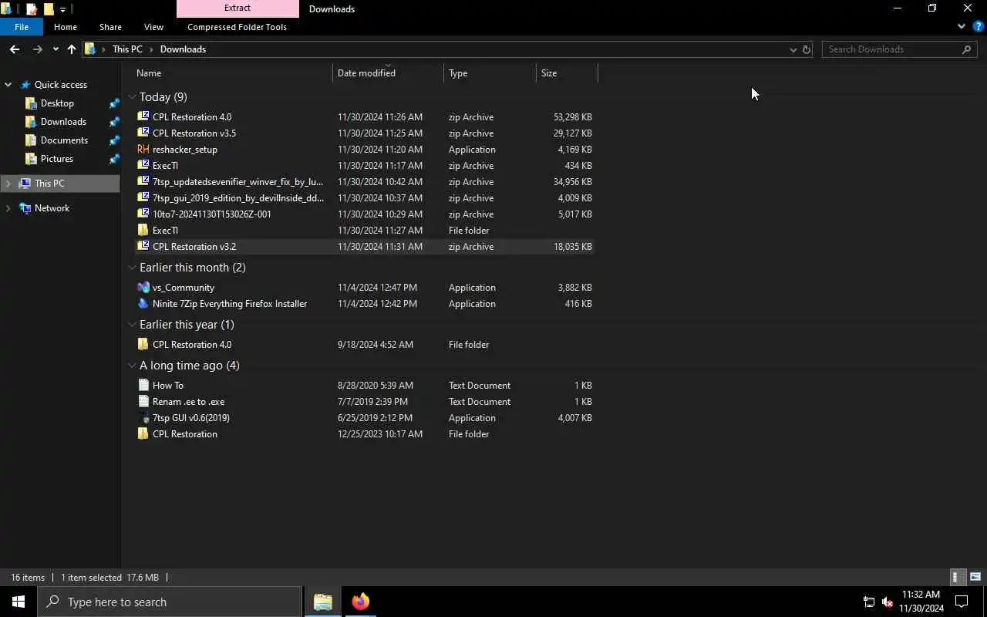Collapse Quick access in navigation pane

pyautogui.click(x=8, y=85)
